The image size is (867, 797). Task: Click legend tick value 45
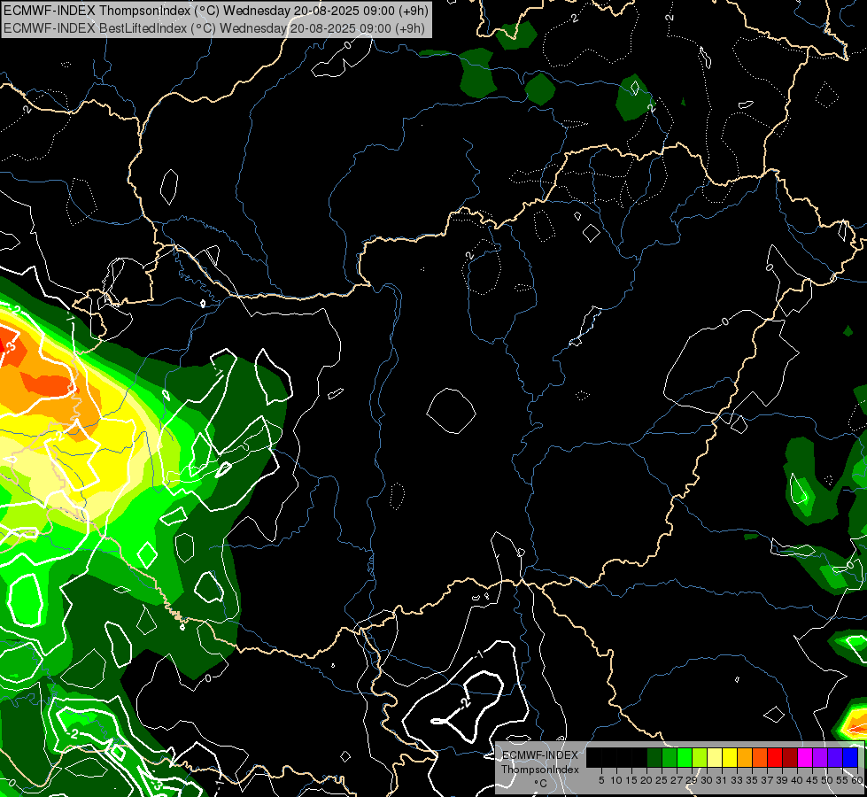coord(813,780)
